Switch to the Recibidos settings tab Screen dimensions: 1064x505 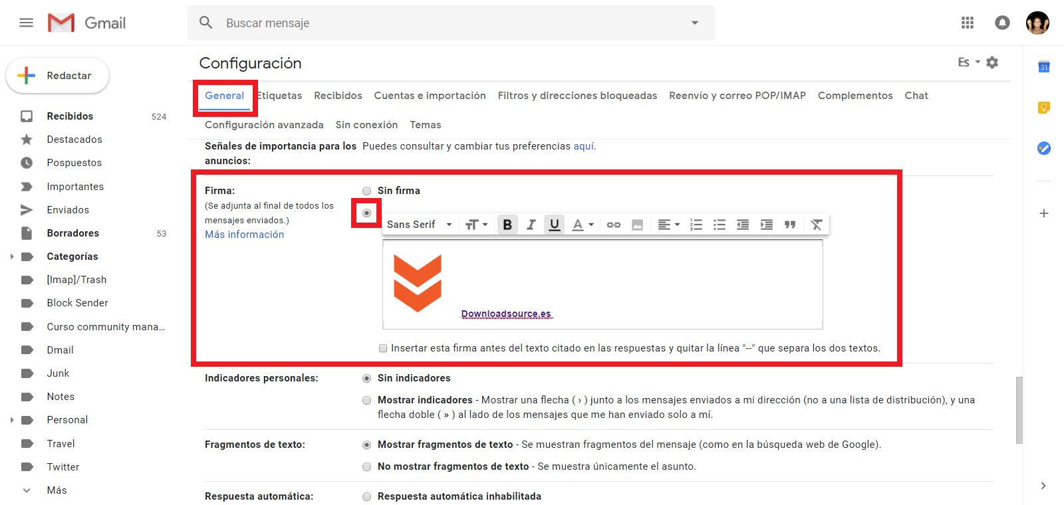point(338,96)
